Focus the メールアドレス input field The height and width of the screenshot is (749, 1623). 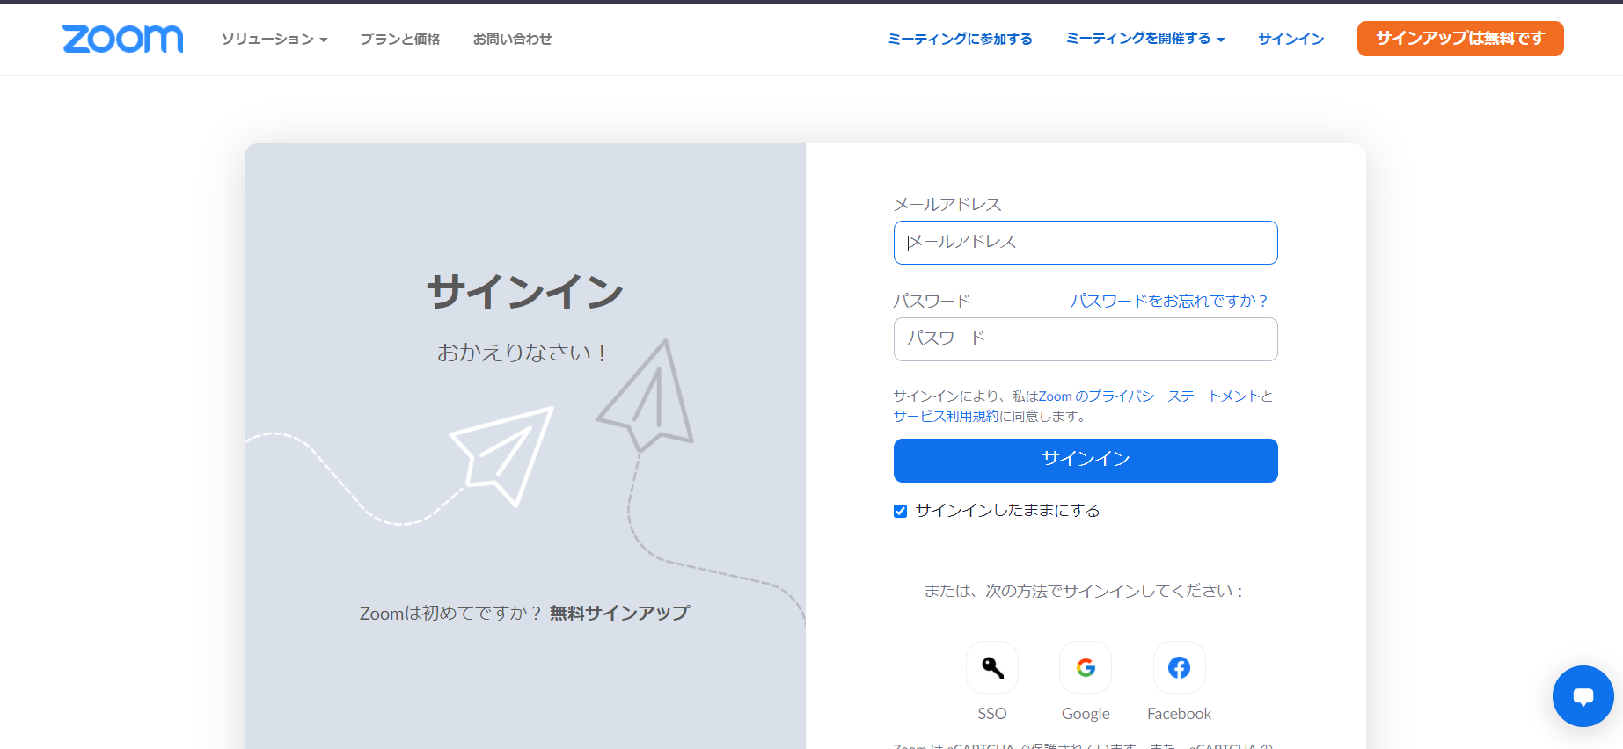tap(1085, 243)
